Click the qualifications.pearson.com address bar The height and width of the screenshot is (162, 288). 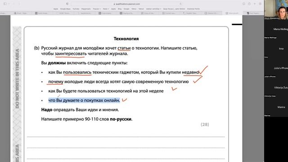point(126,4)
